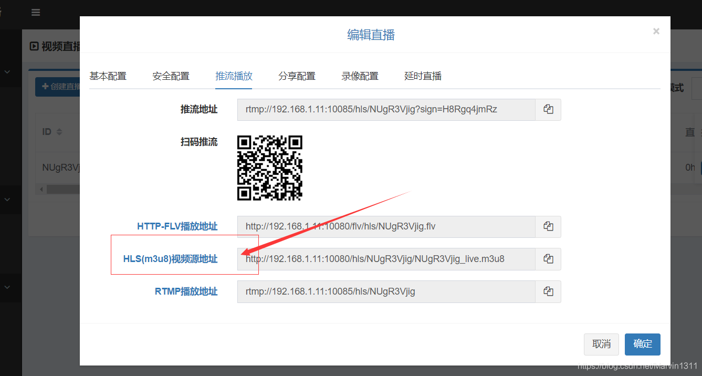Confirm with the 确定 button
The width and height of the screenshot is (702, 376).
[643, 344]
